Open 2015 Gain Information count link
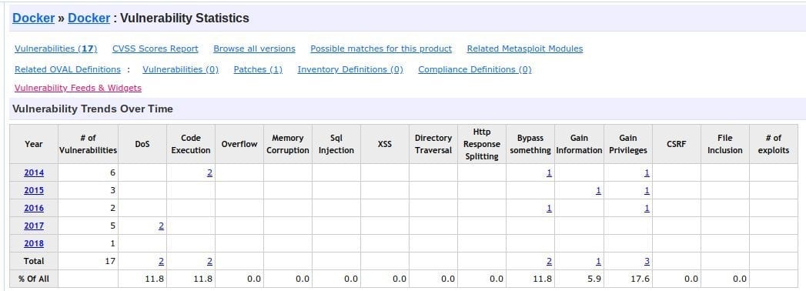Viewport: 806px width, 291px height. 598,191
